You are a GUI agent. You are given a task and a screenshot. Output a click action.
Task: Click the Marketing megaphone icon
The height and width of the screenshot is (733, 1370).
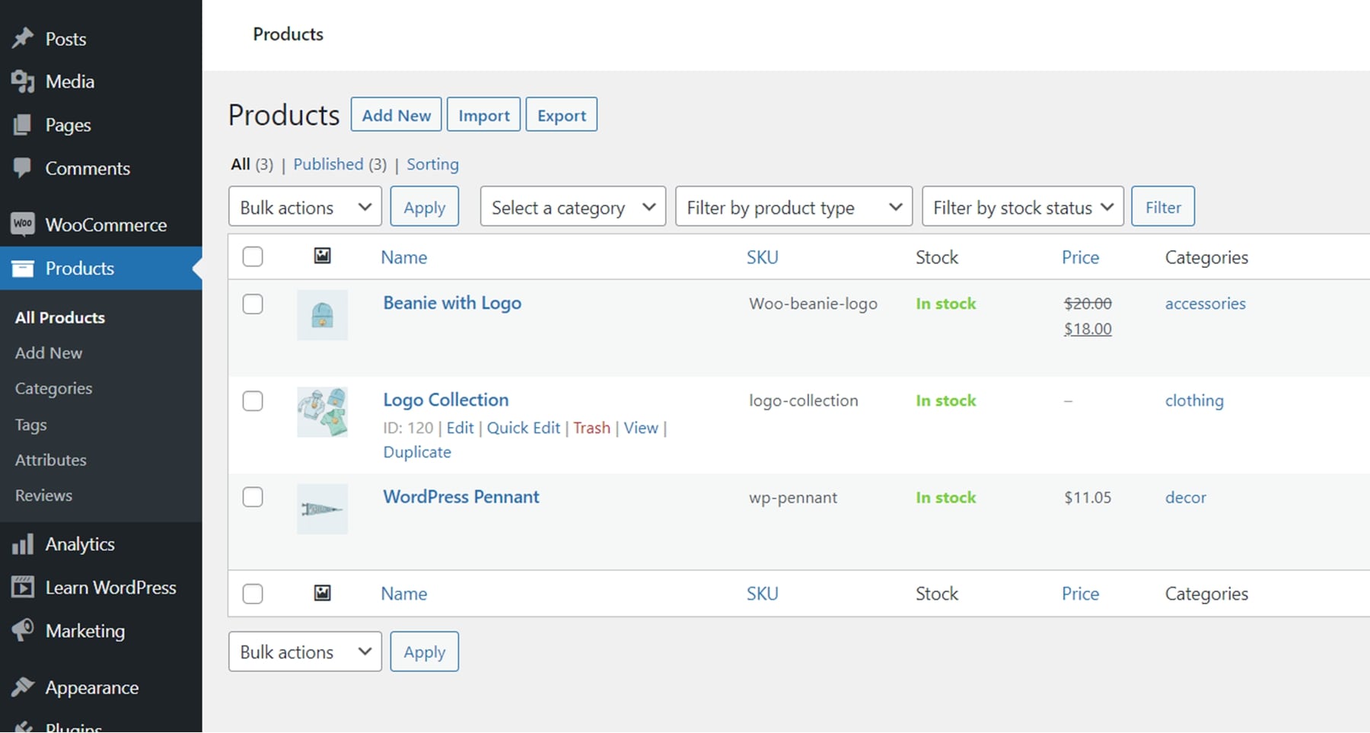[x=24, y=630]
